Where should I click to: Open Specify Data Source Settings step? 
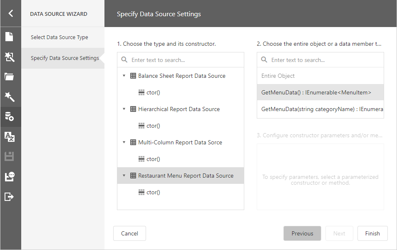click(65, 58)
